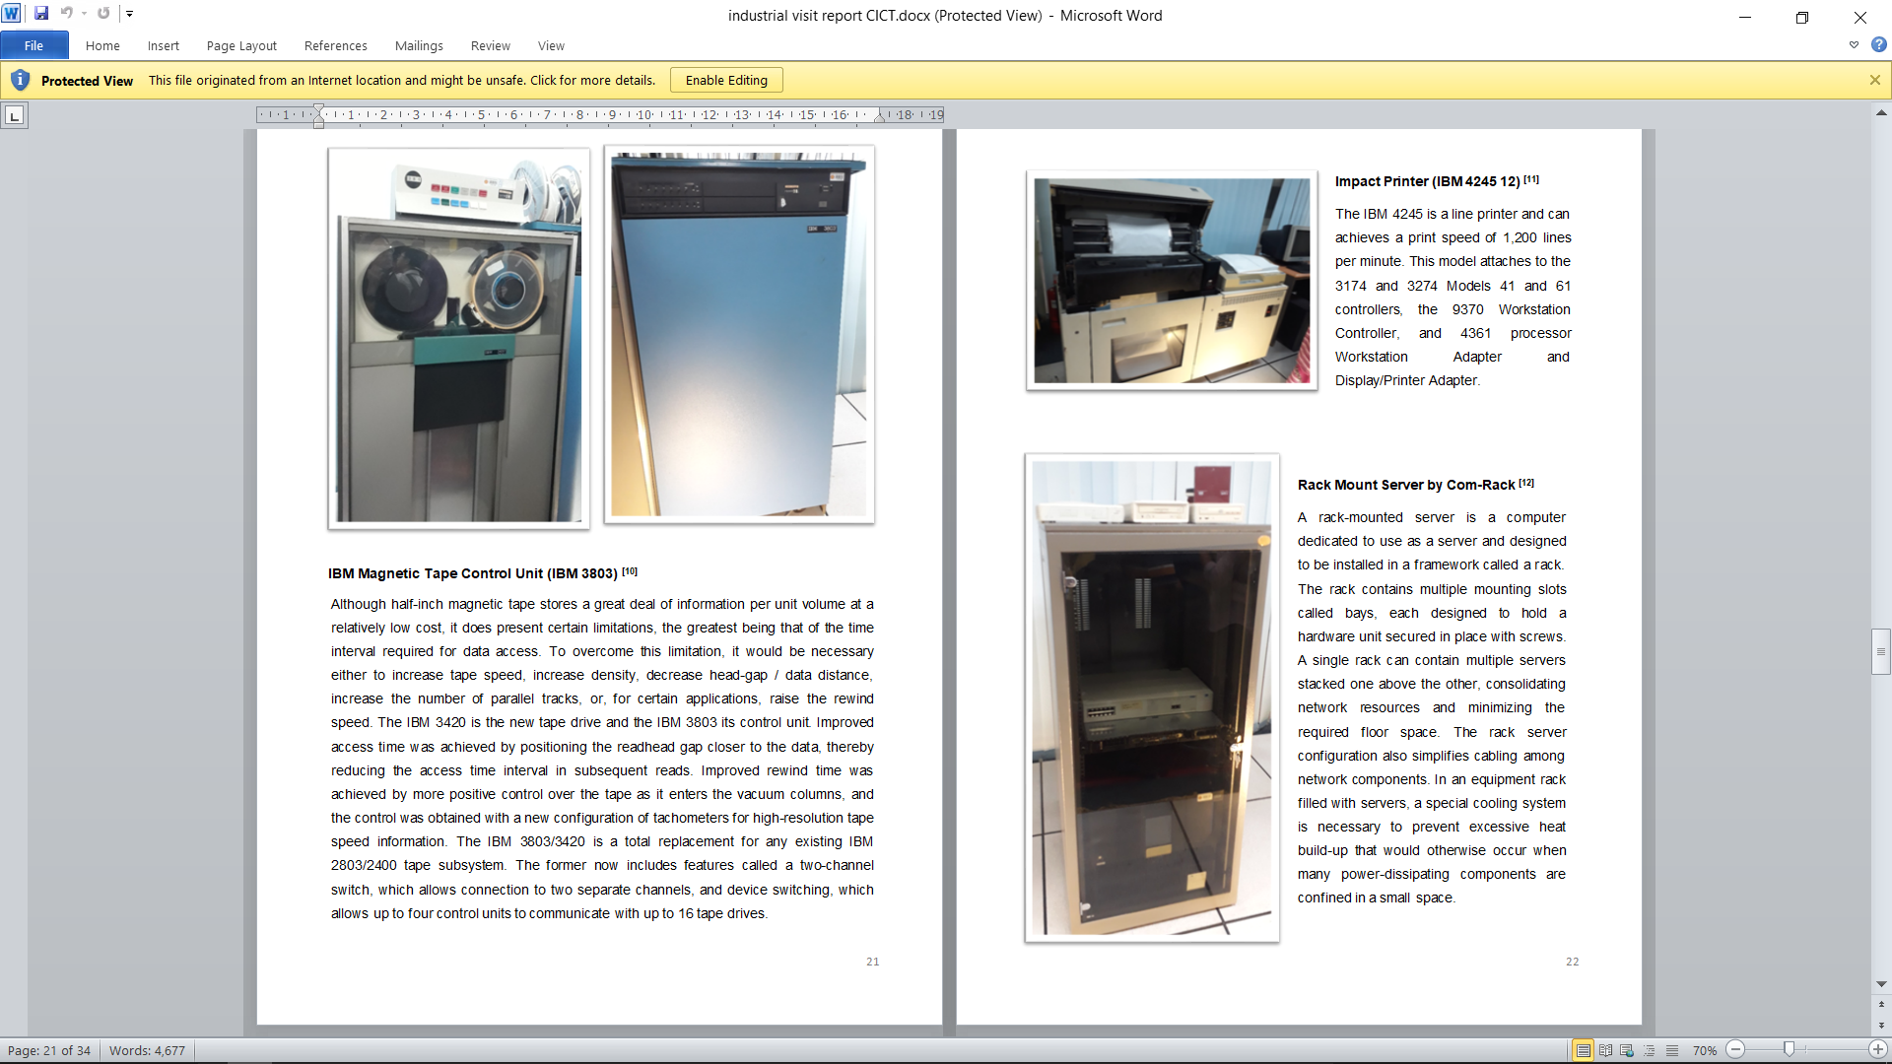Click the tab selector L icon beside ruler
1892x1064 pixels.
(14, 116)
